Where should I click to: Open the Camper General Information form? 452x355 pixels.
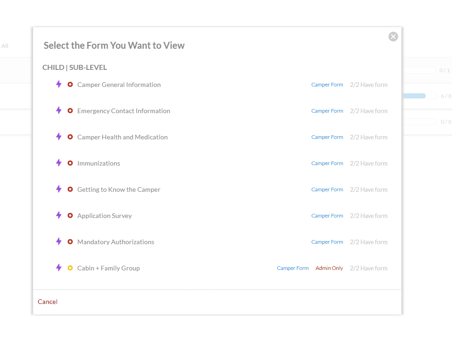click(x=119, y=85)
